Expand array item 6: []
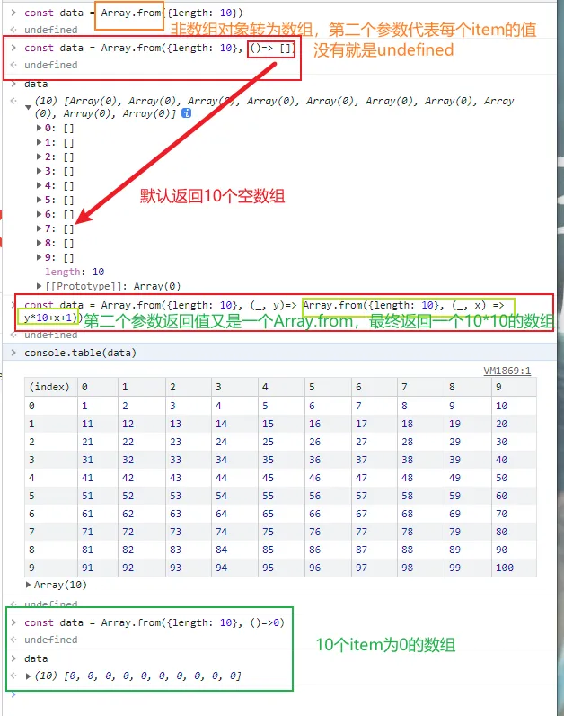This screenshot has height=716, width=564. pyautogui.click(x=40, y=214)
